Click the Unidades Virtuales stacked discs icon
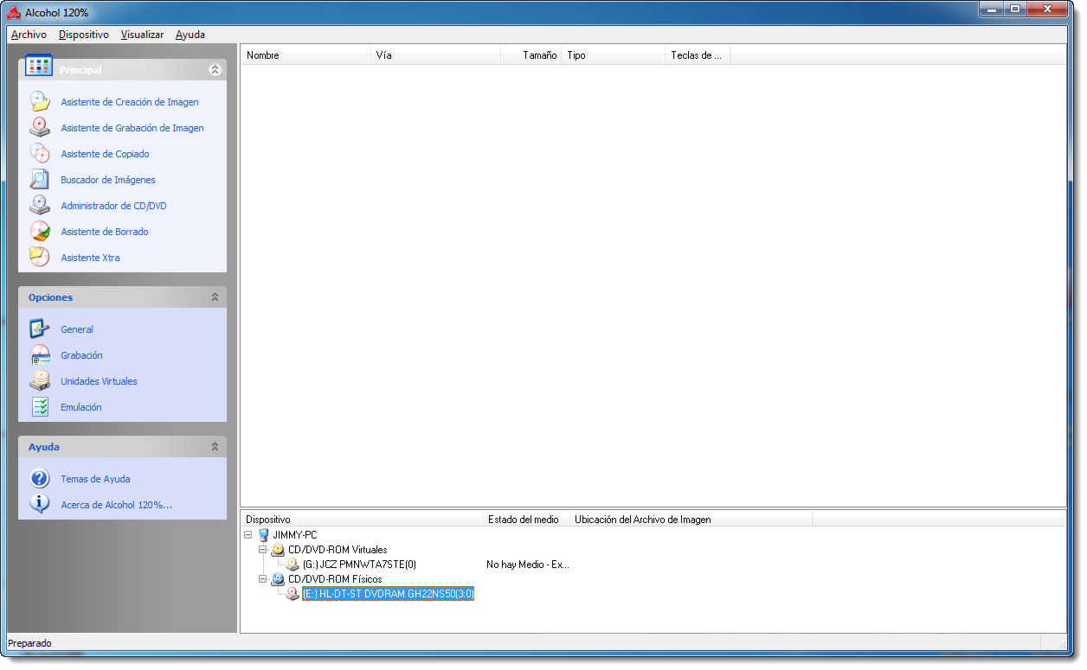The width and height of the screenshot is (1087, 670). pos(40,381)
